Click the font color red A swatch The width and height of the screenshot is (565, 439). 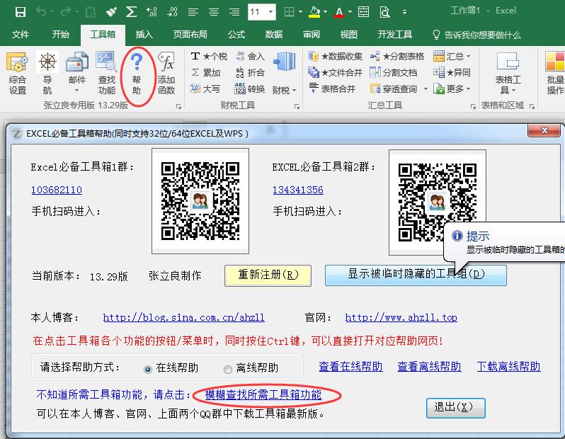[x=338, y=12]
